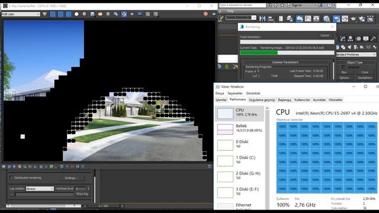The width and height of the screenshot is (379, 213).
Task: Click the green Current Task progress bar
Action: point(287,53)
